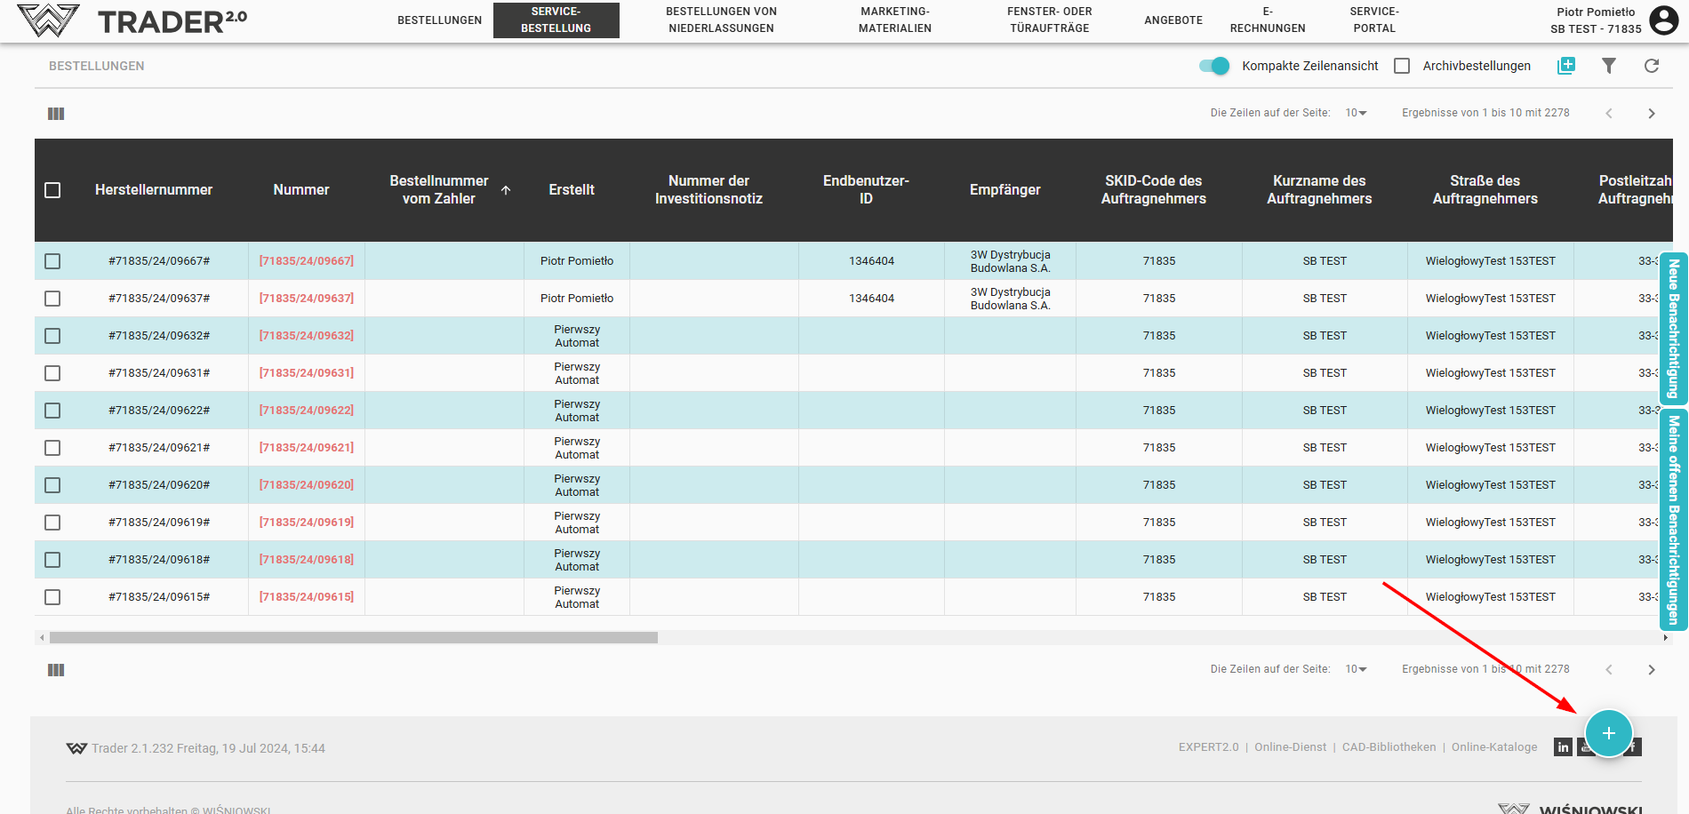Open the filter funnel icon
The image size is (1689, 814).
[x=1608, y=66]
